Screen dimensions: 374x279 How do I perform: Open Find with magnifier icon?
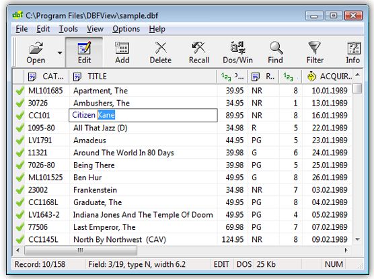coord(276,48)
